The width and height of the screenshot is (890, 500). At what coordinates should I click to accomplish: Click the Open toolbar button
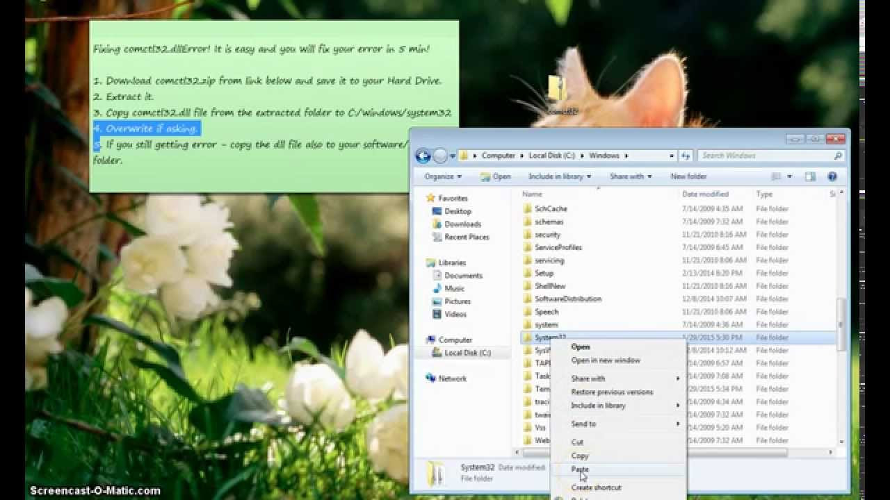(x=496, y=176)
